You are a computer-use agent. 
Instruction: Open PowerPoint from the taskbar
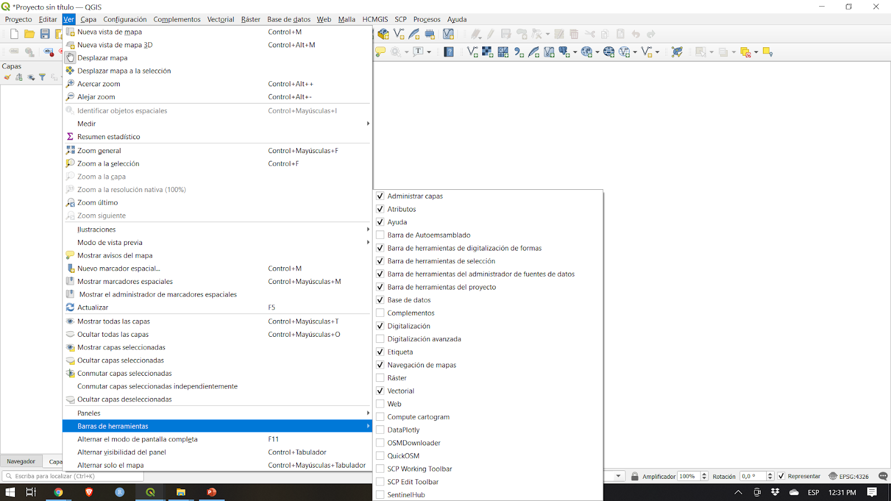pos(211,492)
